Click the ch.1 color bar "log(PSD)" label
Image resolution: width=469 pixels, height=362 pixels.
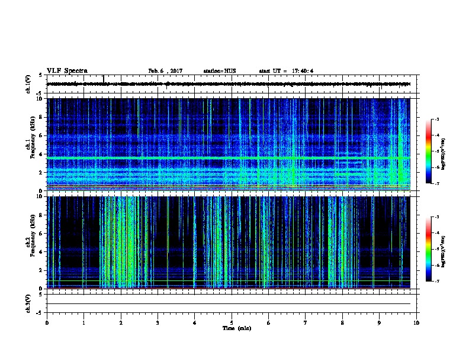point(443,154)
